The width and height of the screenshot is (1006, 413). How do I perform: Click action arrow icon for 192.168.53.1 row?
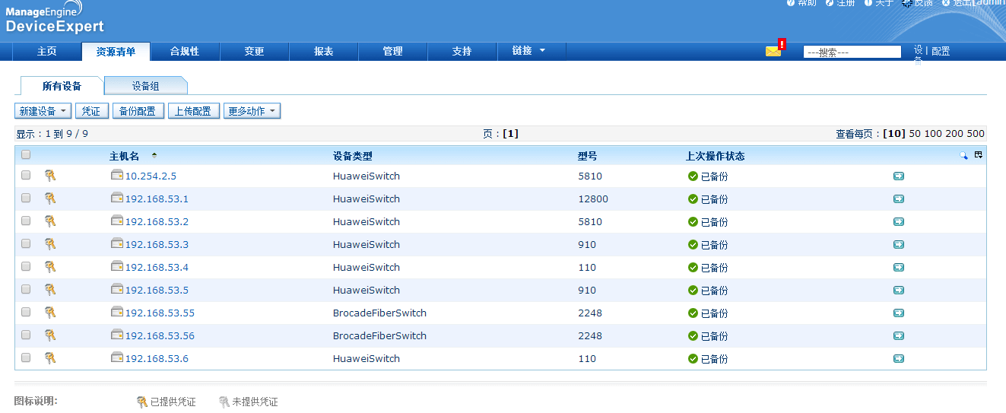point(898,199)
